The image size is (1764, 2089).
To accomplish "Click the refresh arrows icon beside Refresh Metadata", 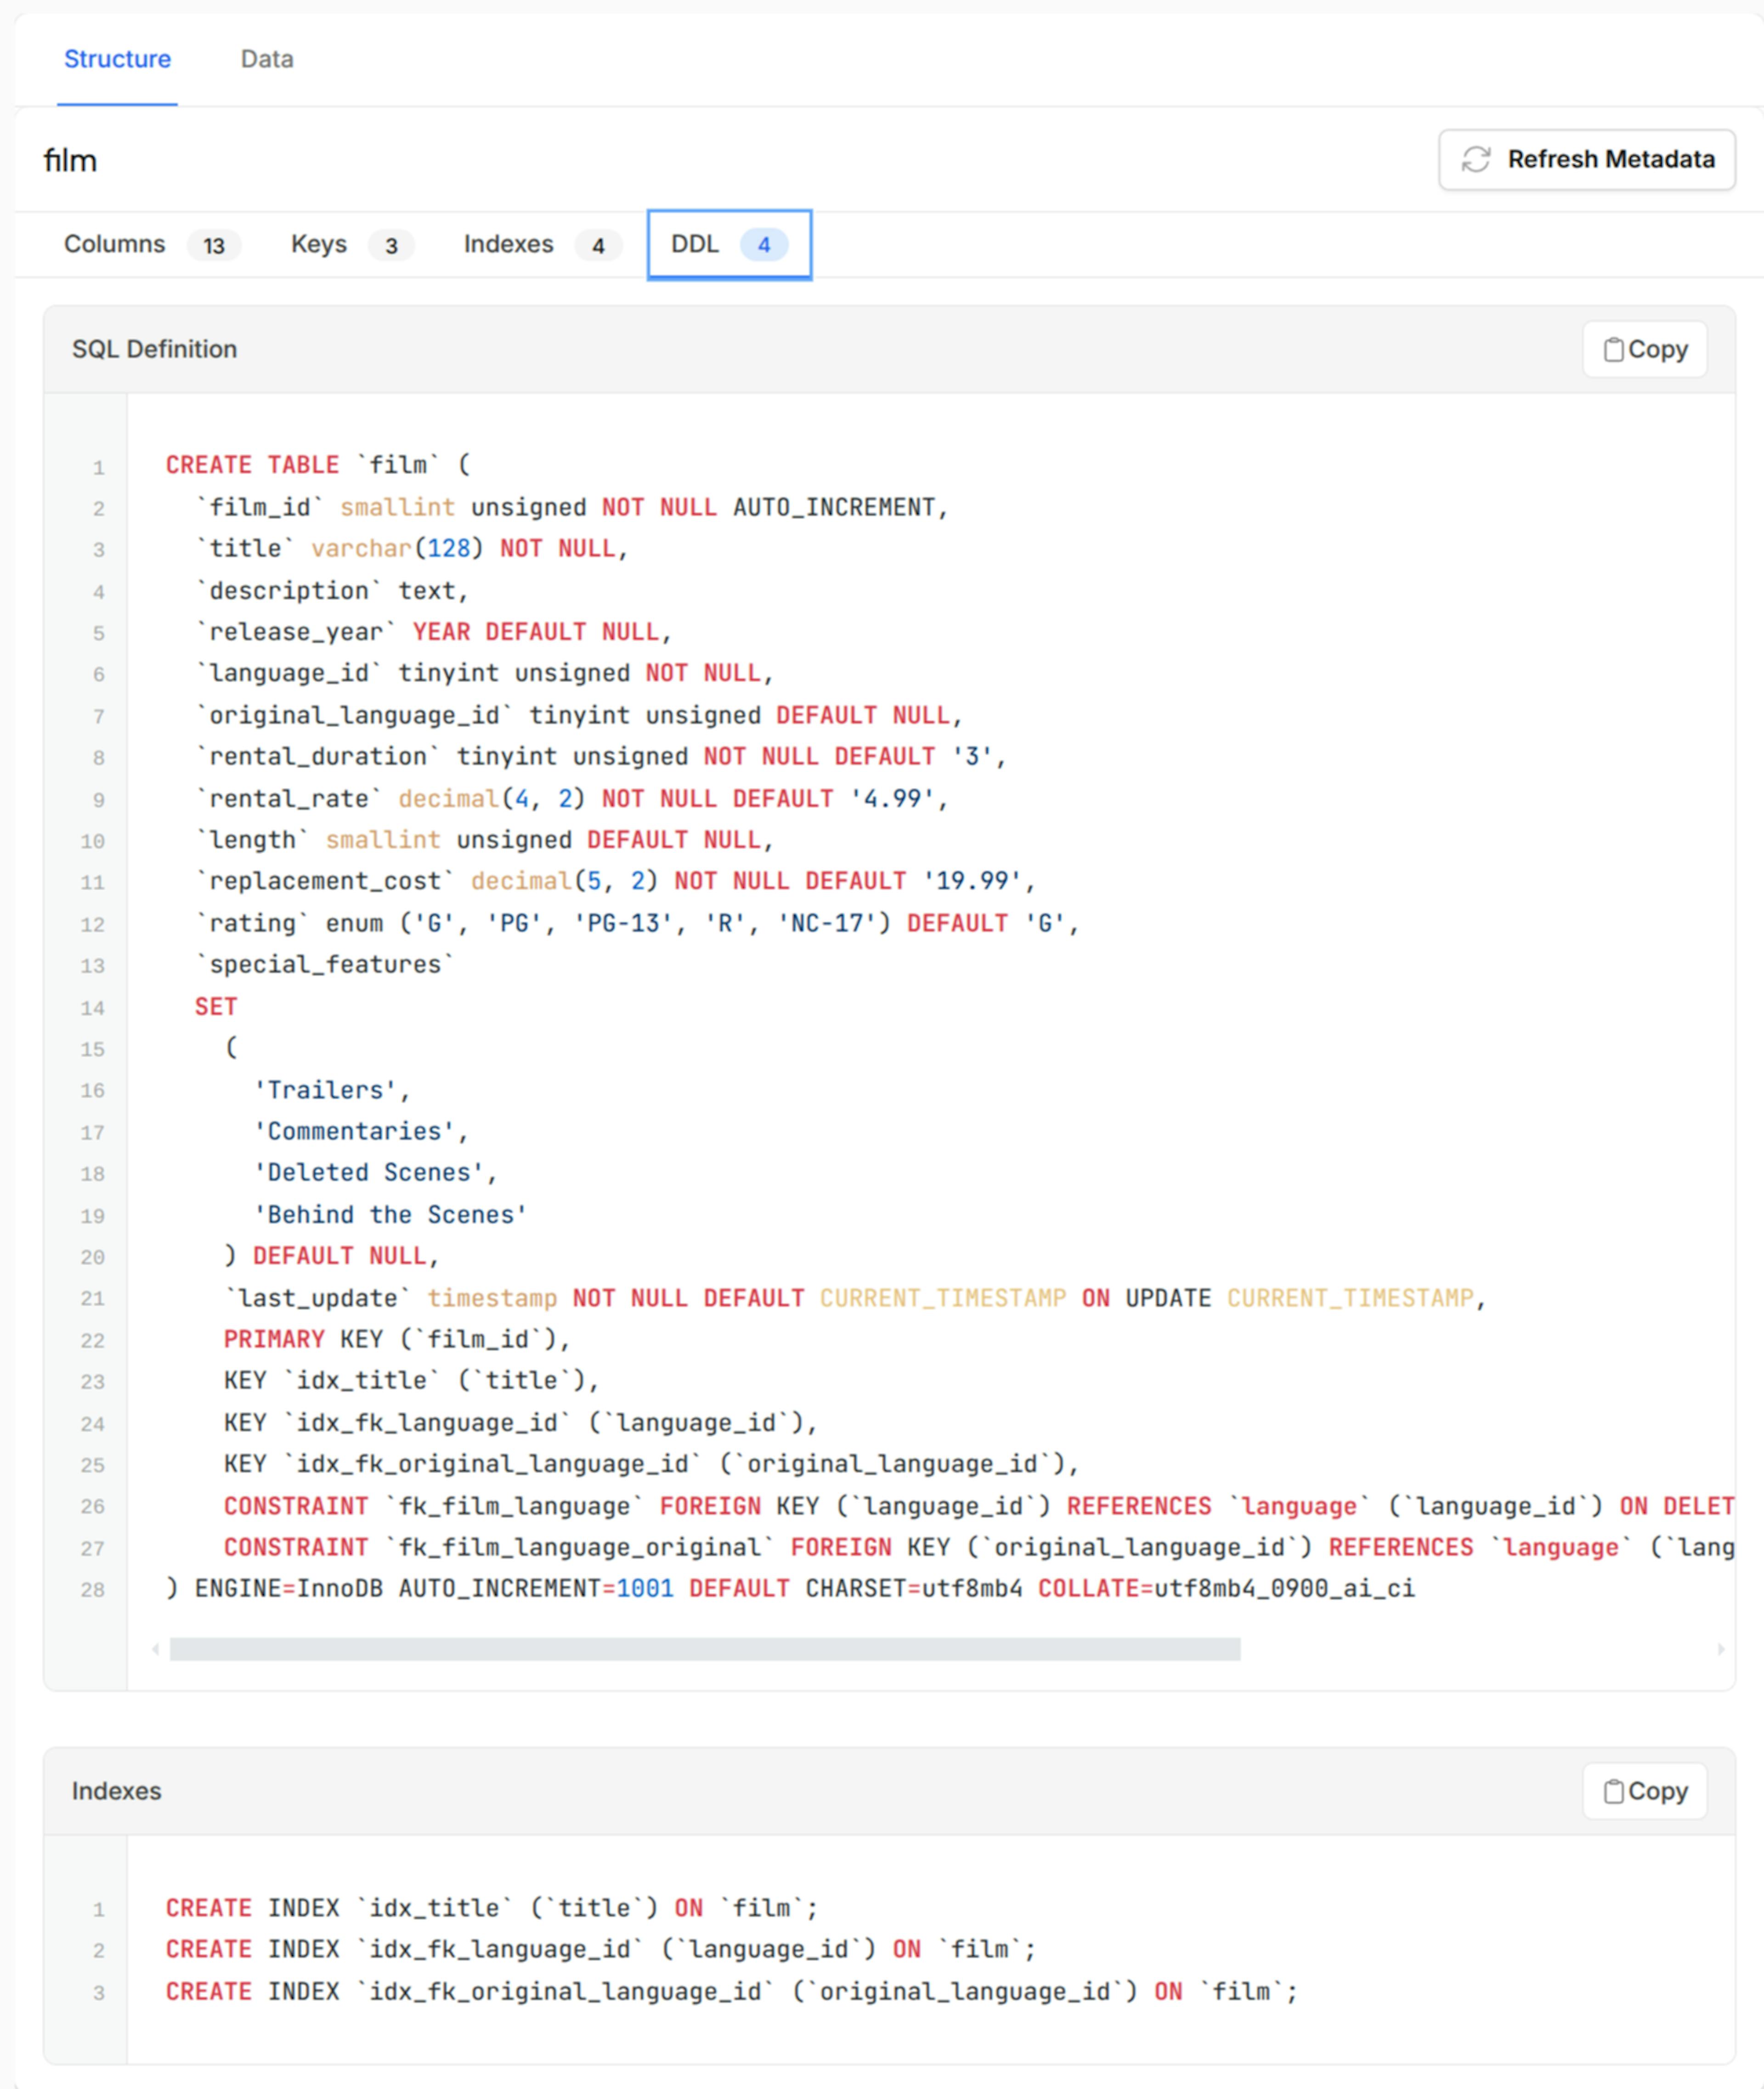I will click(1475, 159).
